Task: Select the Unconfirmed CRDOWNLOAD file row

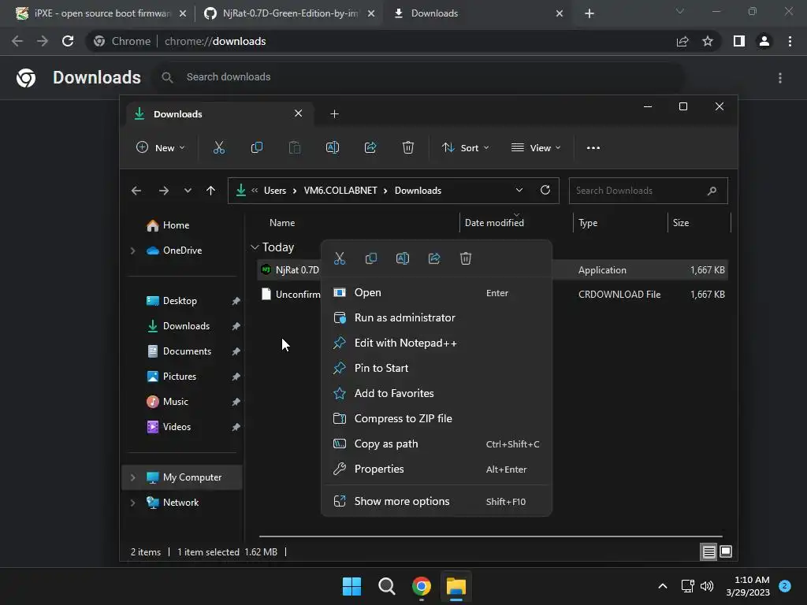Action: 492,295
